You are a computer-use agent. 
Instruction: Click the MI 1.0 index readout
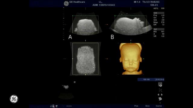click(137, 2)
